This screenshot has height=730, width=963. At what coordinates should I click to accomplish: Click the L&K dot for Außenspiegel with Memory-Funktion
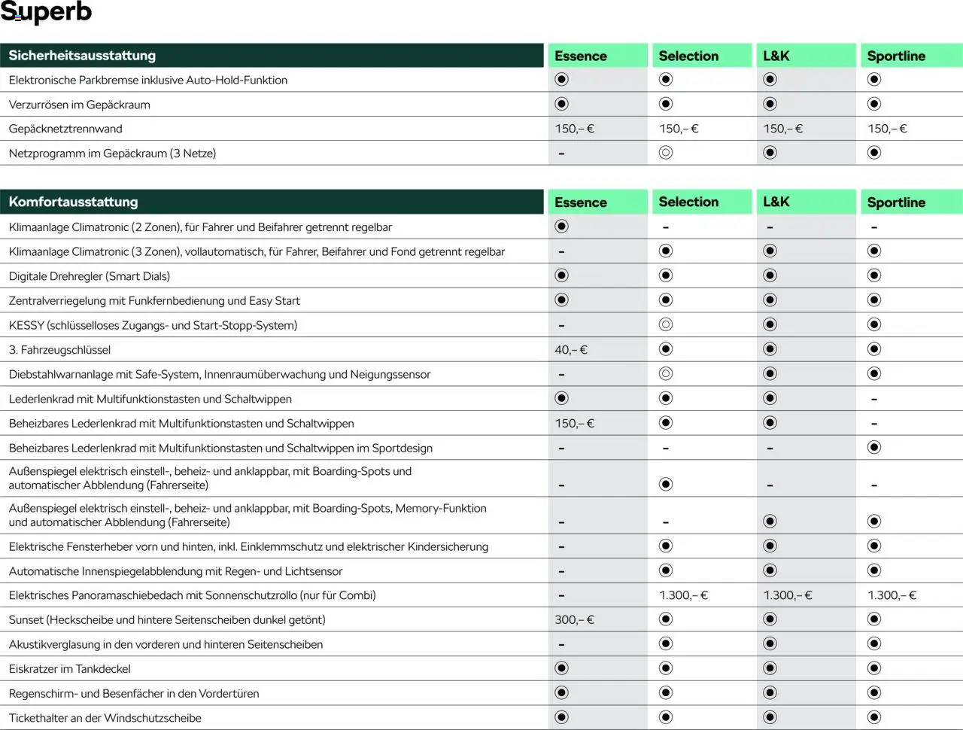770,521
